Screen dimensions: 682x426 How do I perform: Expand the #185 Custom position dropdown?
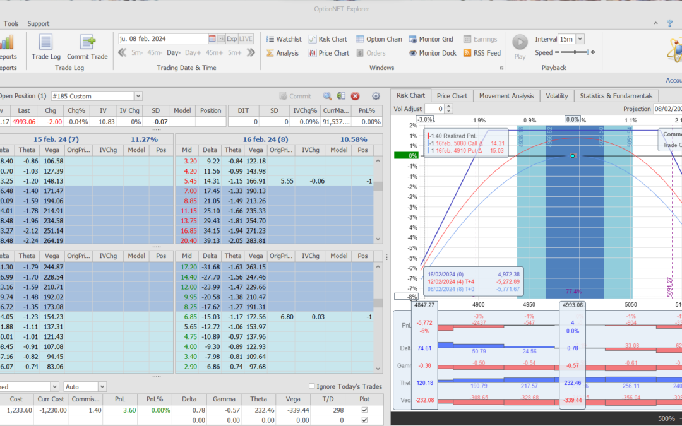point(138,96)
